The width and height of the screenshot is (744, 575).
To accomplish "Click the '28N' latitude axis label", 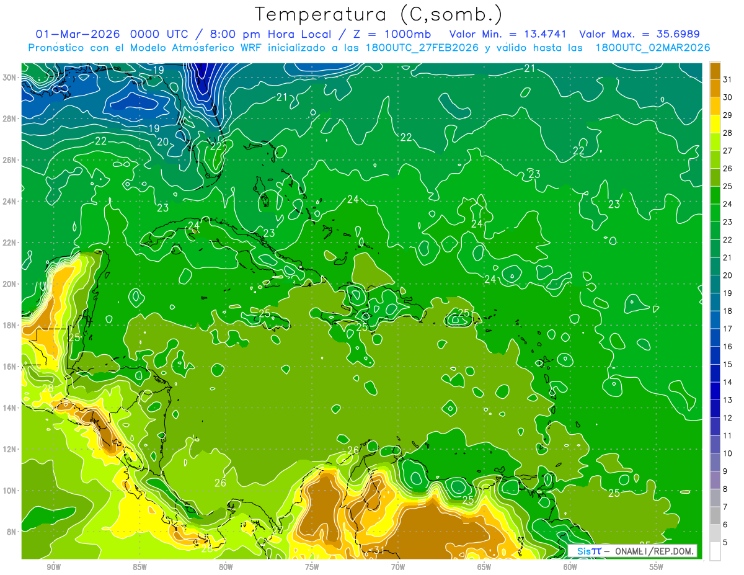I will click(x=9, y=118).
